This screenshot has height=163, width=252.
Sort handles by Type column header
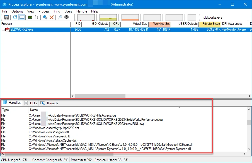[x=14, y=110]
